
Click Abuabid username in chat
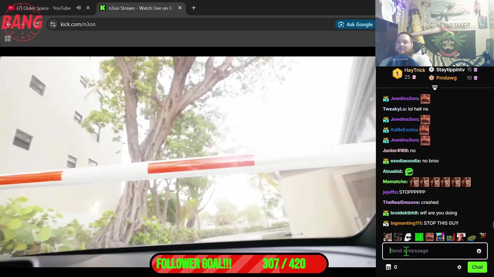coord(393,171)
